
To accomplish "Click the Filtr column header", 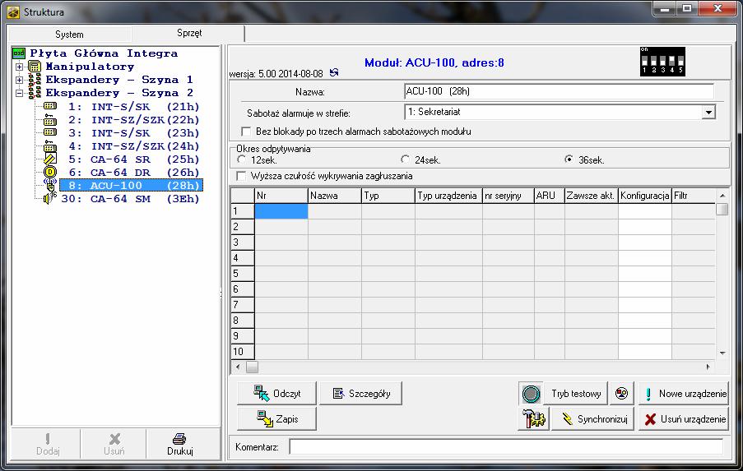I will 694,196.
